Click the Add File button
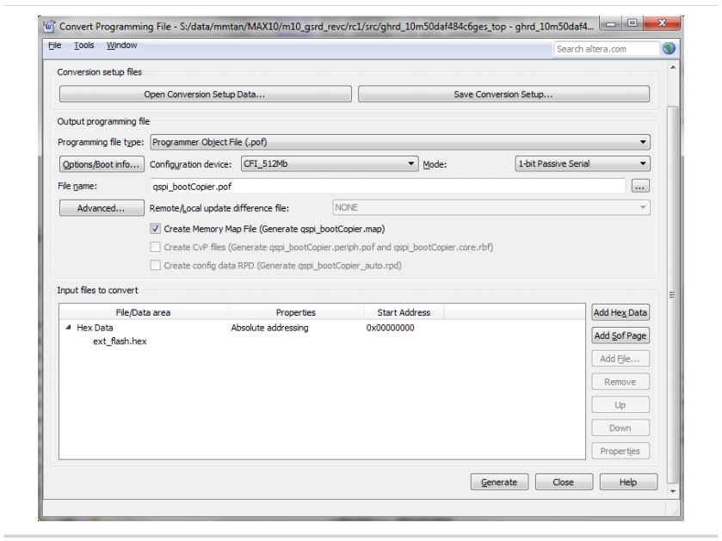 620,359
